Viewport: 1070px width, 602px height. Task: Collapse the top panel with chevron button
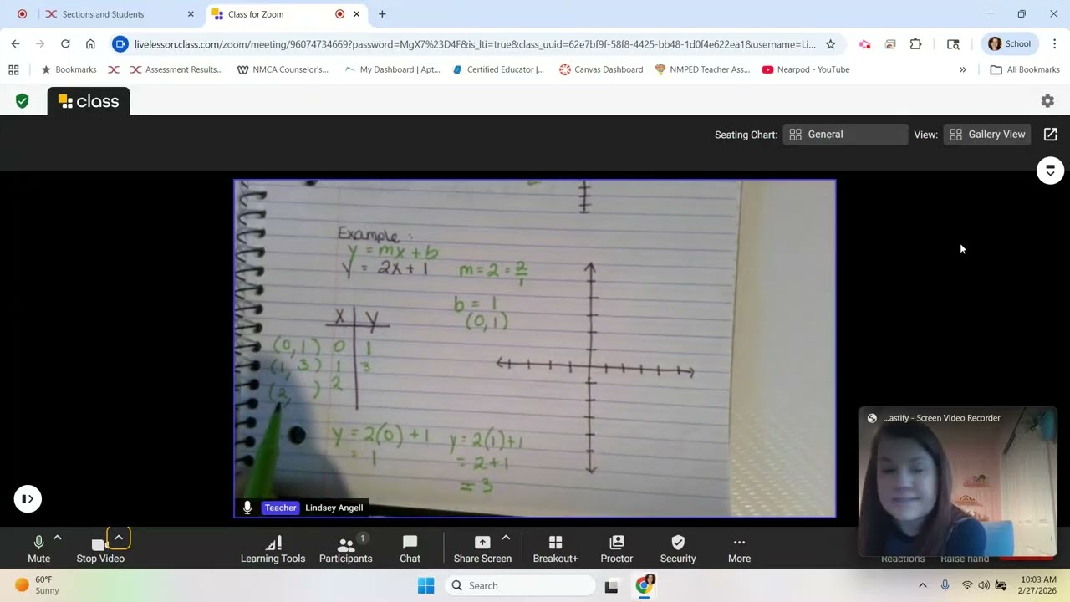pos(1051,171)
